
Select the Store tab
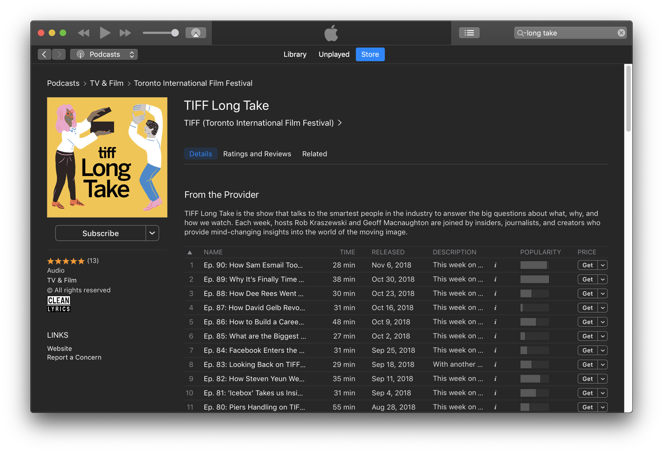tap(370, 54)
